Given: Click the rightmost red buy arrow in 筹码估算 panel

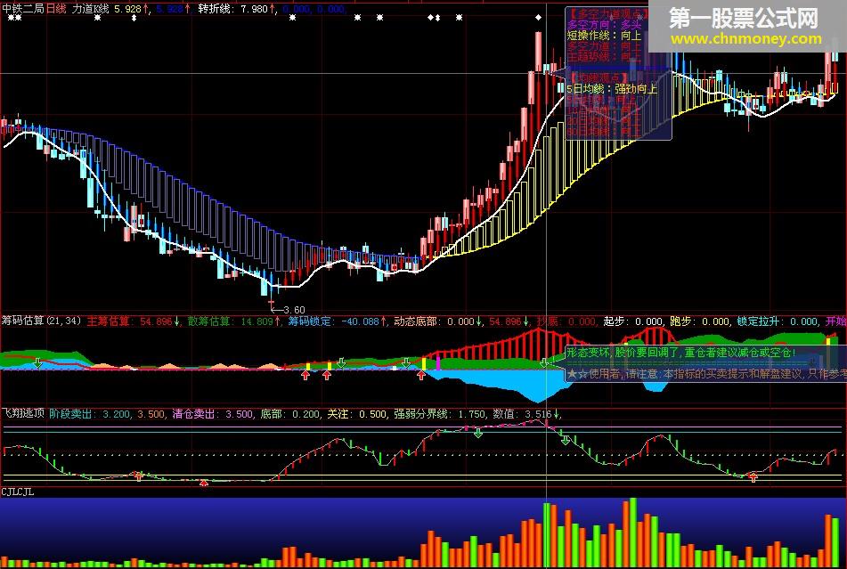Looking at the screenshot, I should click(421, 375).
